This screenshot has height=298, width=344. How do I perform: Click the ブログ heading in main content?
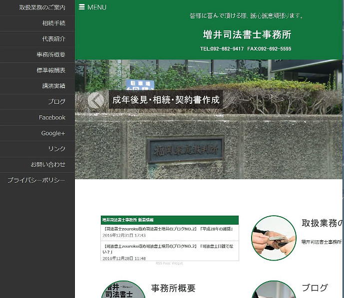(315, 288)
